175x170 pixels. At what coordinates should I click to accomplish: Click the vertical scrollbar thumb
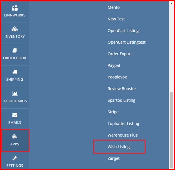click(171, 130)
